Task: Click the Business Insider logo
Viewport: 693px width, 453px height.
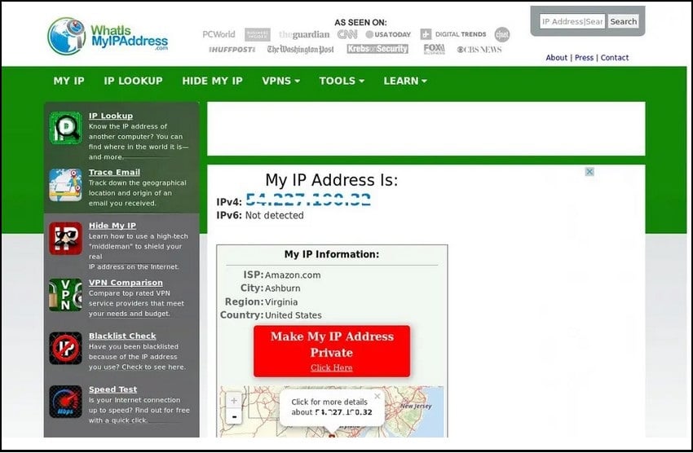Action: tap(257, 34)
